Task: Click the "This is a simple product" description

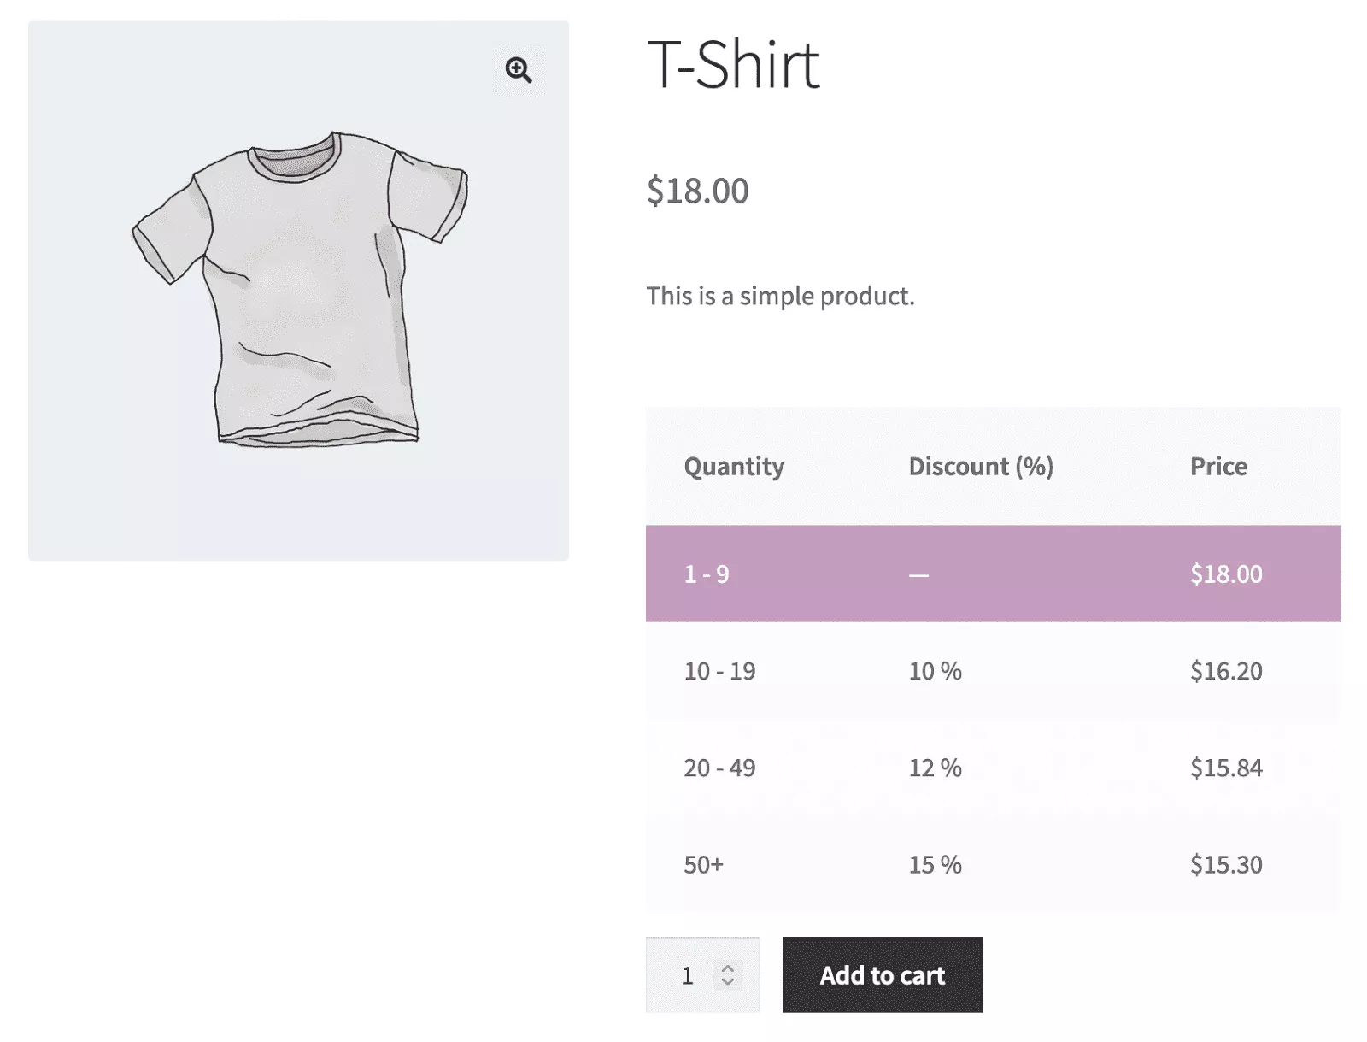Action: point(780,296)
